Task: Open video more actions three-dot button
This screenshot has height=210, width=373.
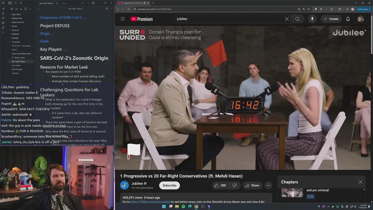Action: click(x=268, y=185)
